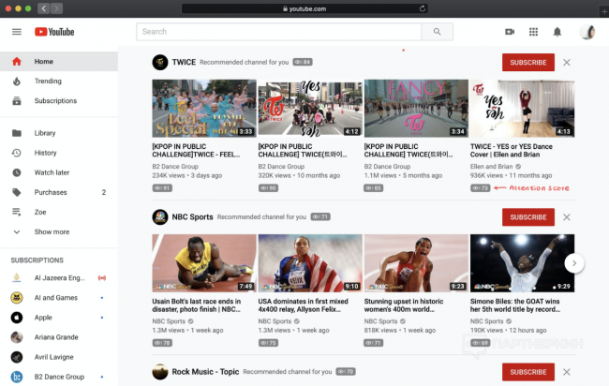Viewport: 609px width, 386px height.
Task: Click the YouTube logo
Action: pyautogui.click(x=54, y=32)
